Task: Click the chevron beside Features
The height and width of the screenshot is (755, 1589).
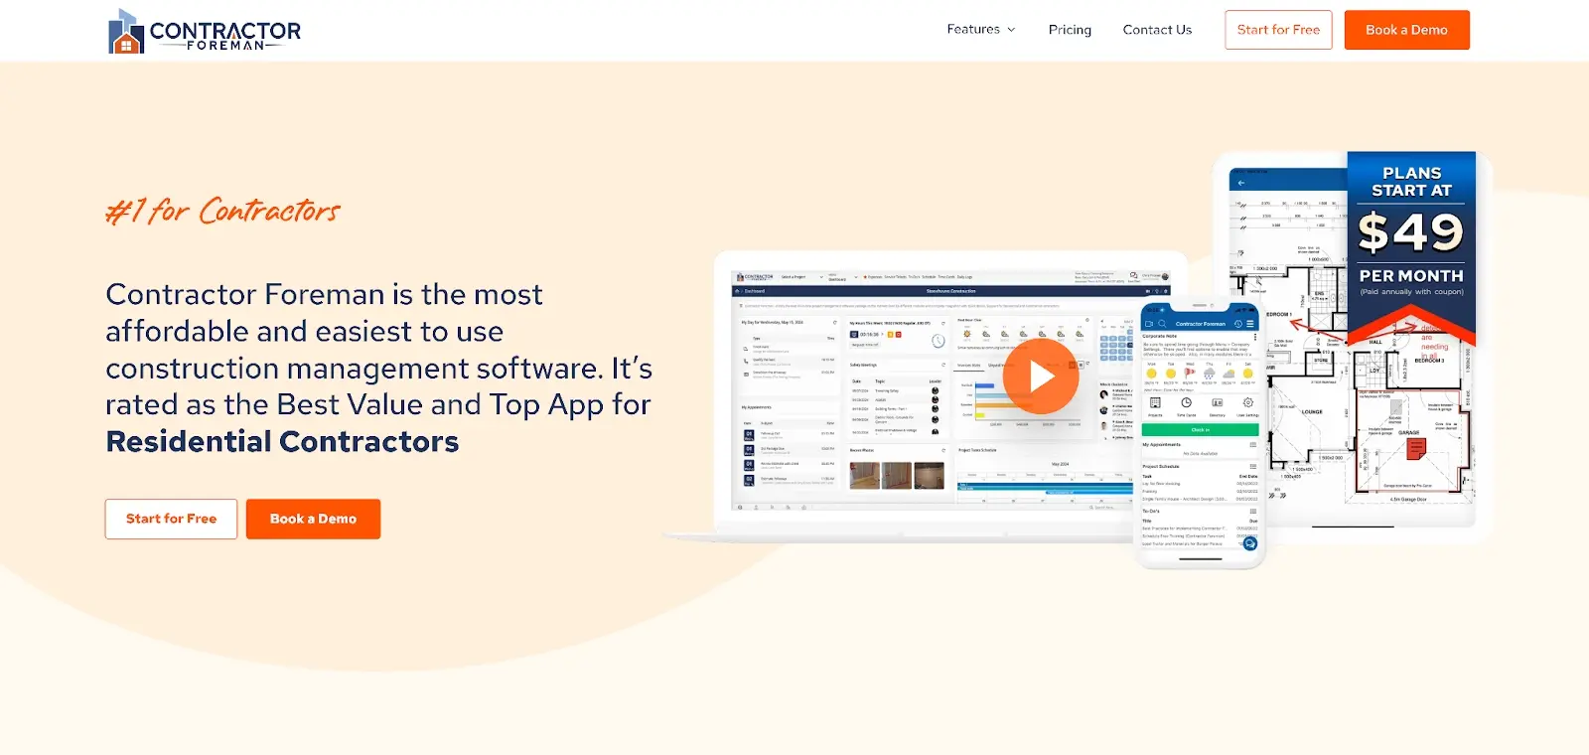Action: point(1012,30)
